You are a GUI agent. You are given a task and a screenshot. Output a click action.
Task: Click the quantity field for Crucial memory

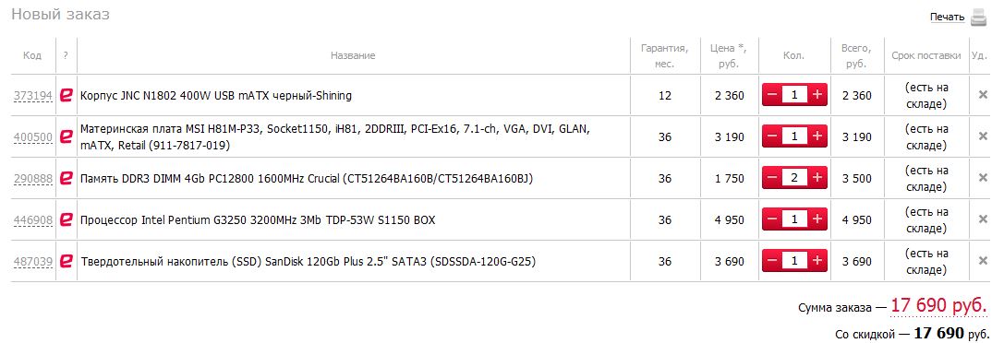coord(794,178)
